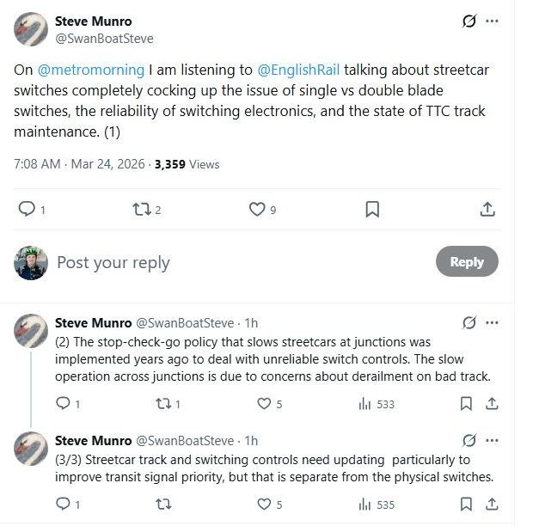The height and width of the screenshot is (526, 539).
Task: Click Grok icon on main post header
Action: 469,21
